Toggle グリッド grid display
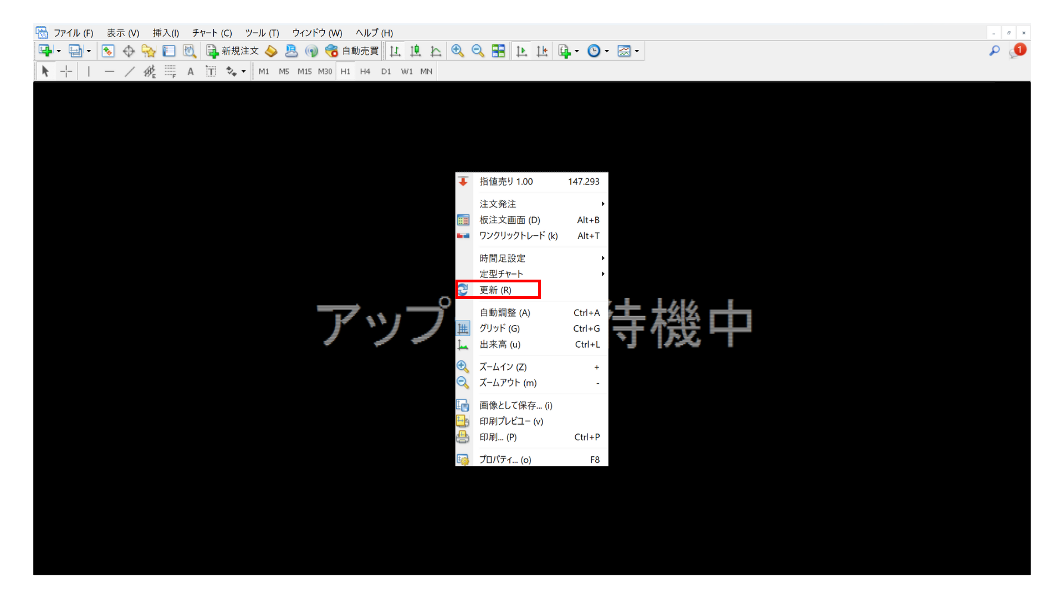This screenshot has height=598, width=1064. [x=500, y=328]
